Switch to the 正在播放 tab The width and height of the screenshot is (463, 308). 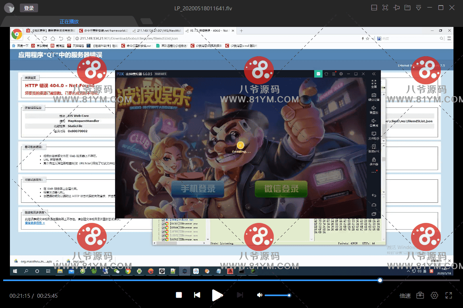[x=69, y=21]
